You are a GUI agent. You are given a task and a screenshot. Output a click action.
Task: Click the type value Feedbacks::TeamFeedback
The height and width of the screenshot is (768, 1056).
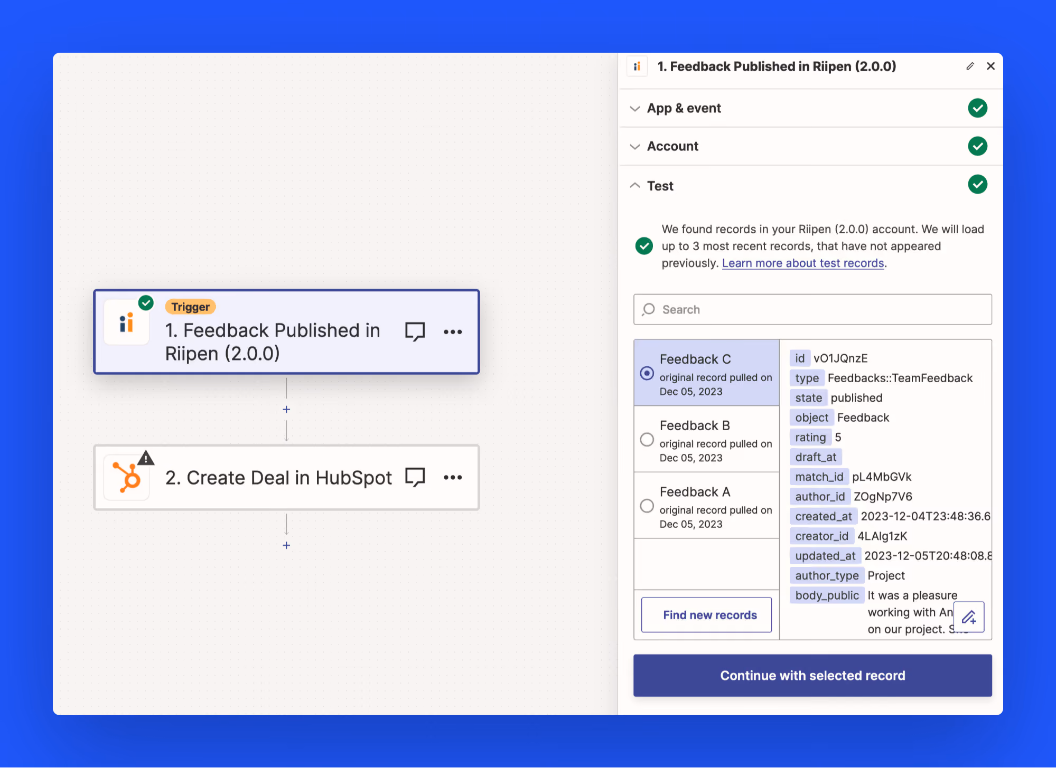click(x=900, y=378)
